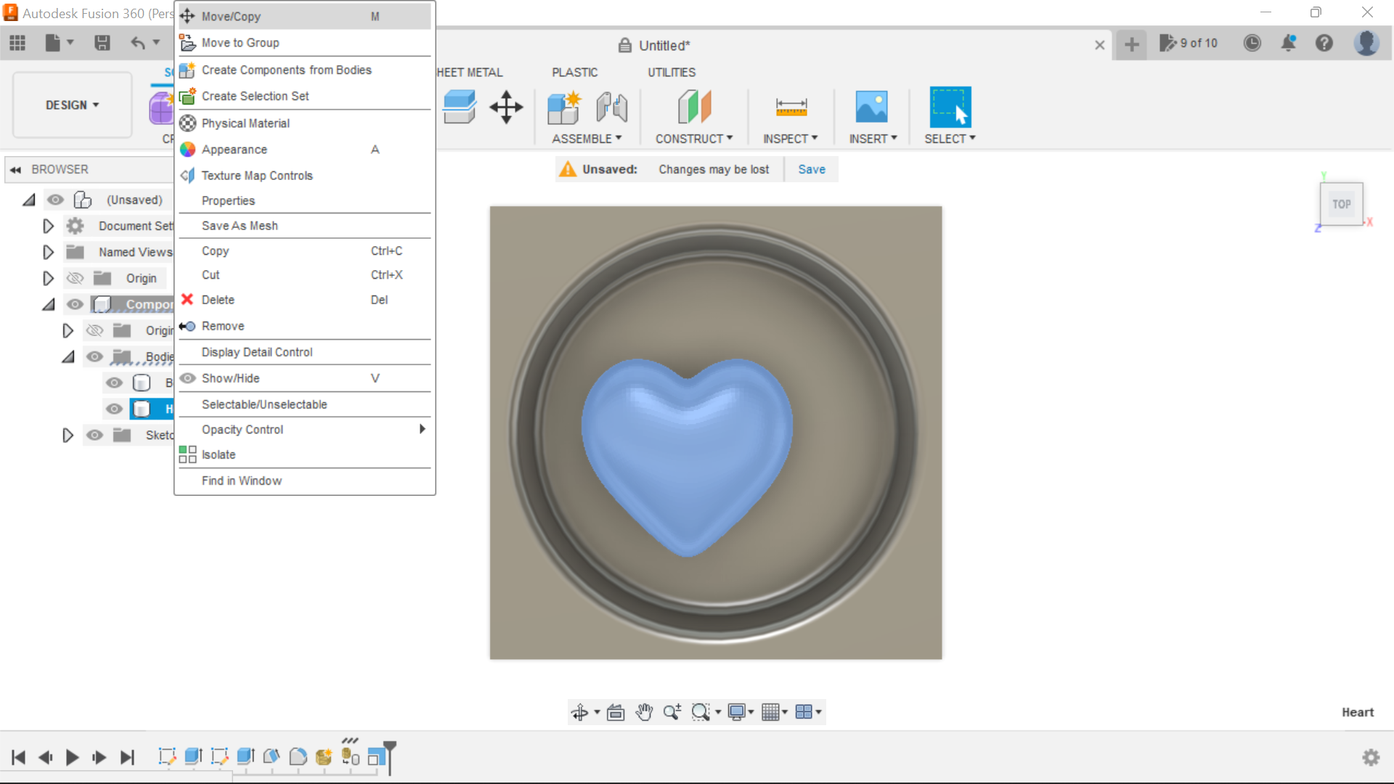
Task: Show the Origin folder visibility
Action: coord(75,278)
